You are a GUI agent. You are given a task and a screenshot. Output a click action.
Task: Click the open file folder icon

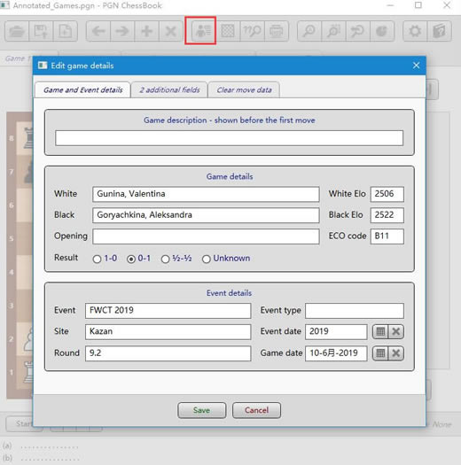pos(17,31)
